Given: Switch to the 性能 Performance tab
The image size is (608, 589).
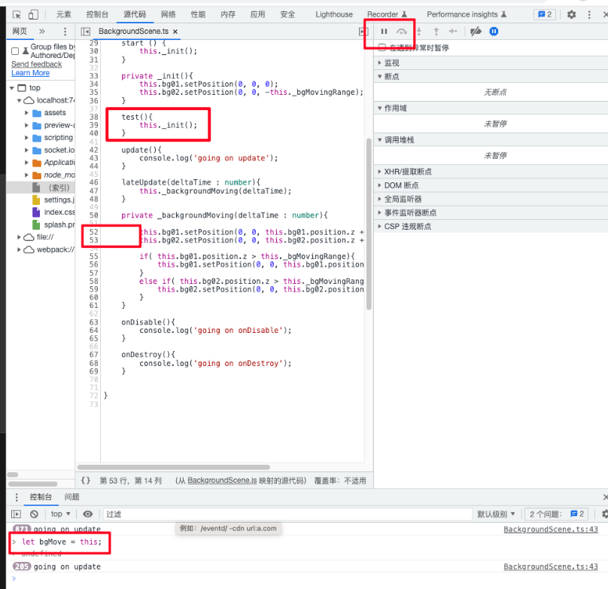Looking at the screenshot, I should point(198,14).
